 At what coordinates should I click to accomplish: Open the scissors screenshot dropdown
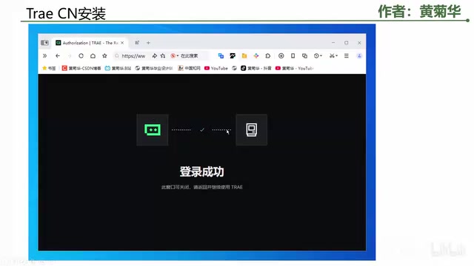coord(333,56)
